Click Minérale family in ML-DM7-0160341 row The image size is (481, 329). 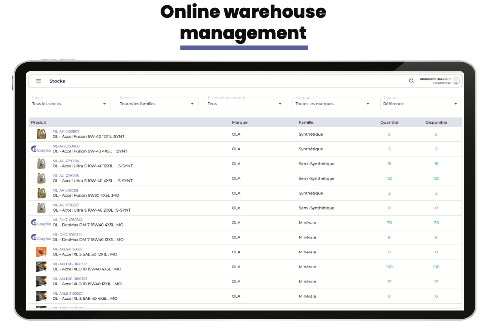307,237
